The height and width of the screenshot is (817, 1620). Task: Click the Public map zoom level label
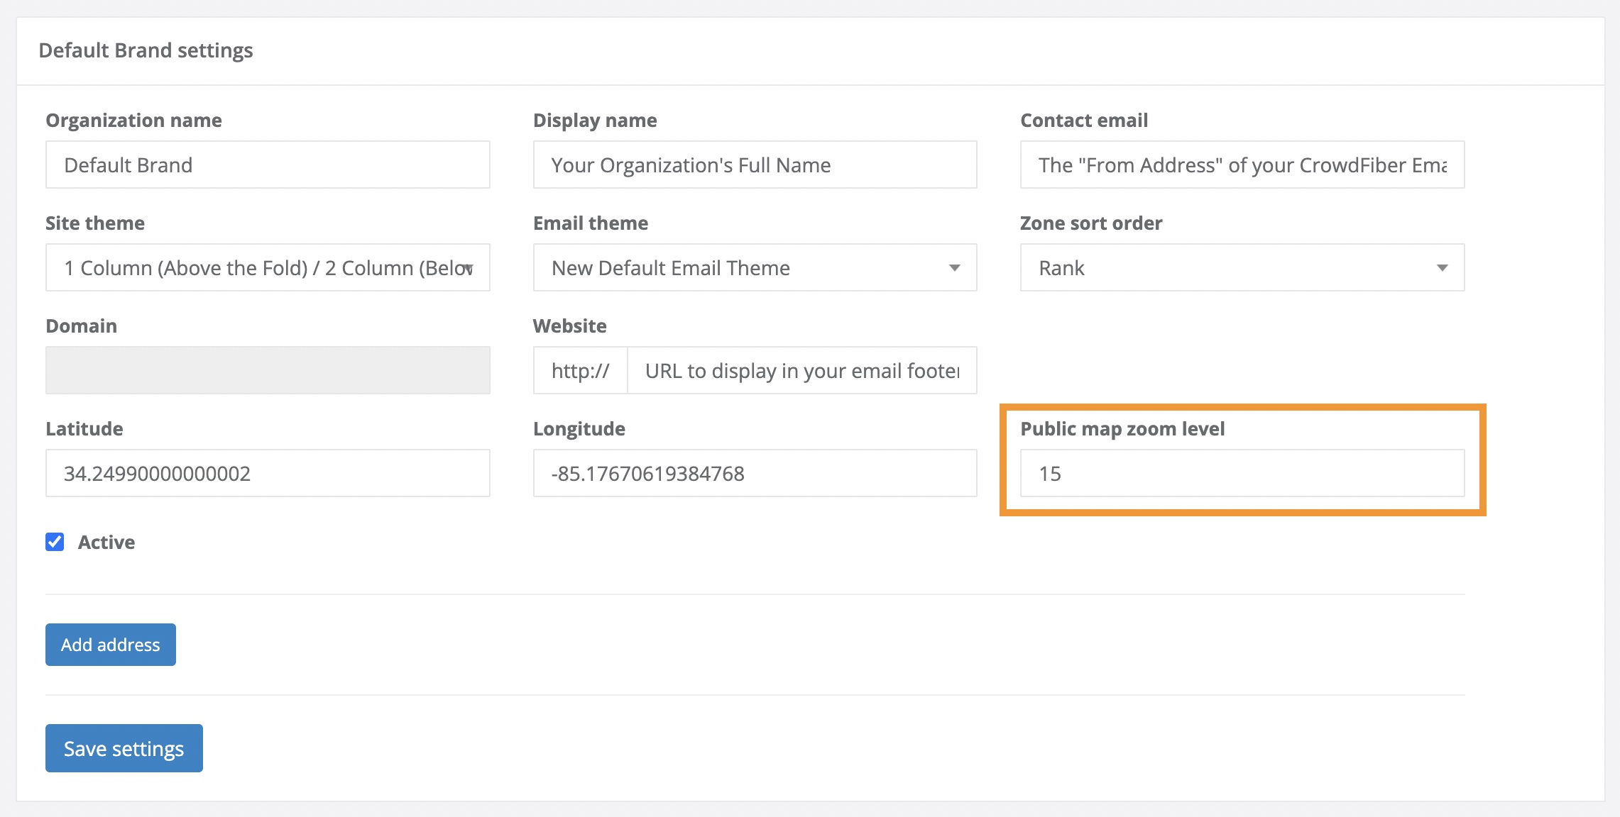[1122, 428]
